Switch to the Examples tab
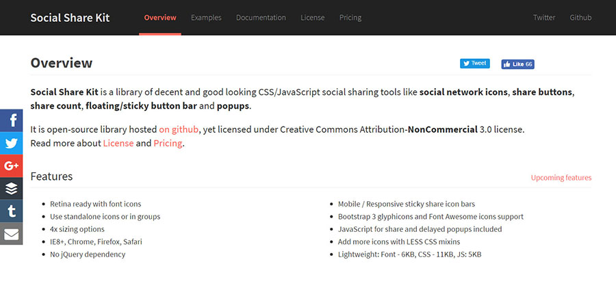616x288 pixels. pyautogui.click(x=206, y=18)
